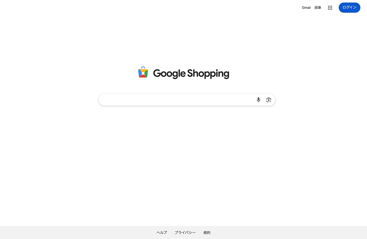Sign in using the blue ログイン button
This screenshot has height=239, width=367.
click(349, 8)
